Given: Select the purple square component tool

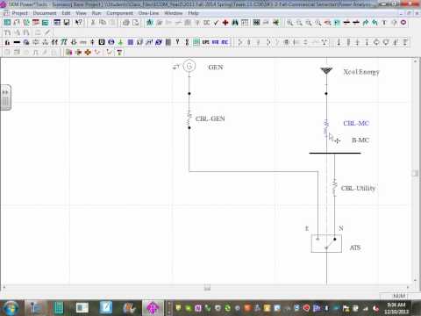Looking at the screenshot, I should tap(131, 42).
